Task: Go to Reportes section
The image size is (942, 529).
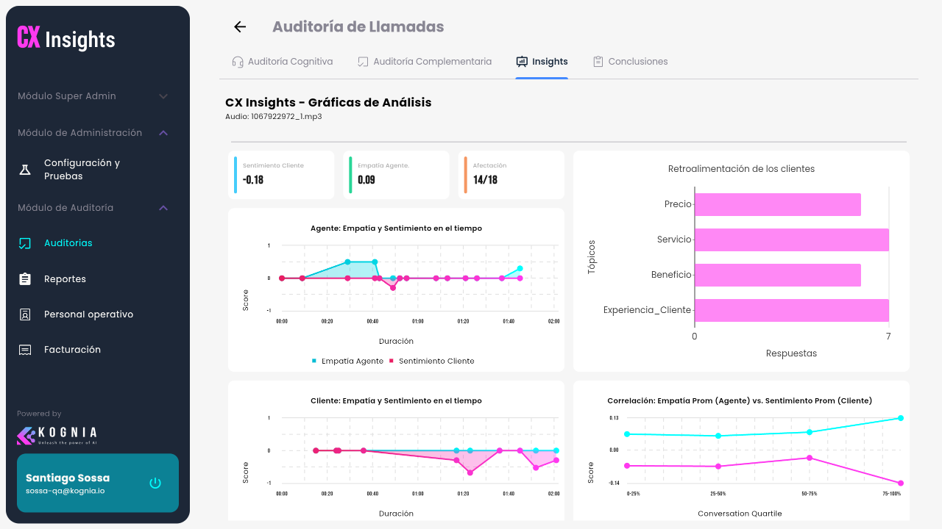Action: 98,279
